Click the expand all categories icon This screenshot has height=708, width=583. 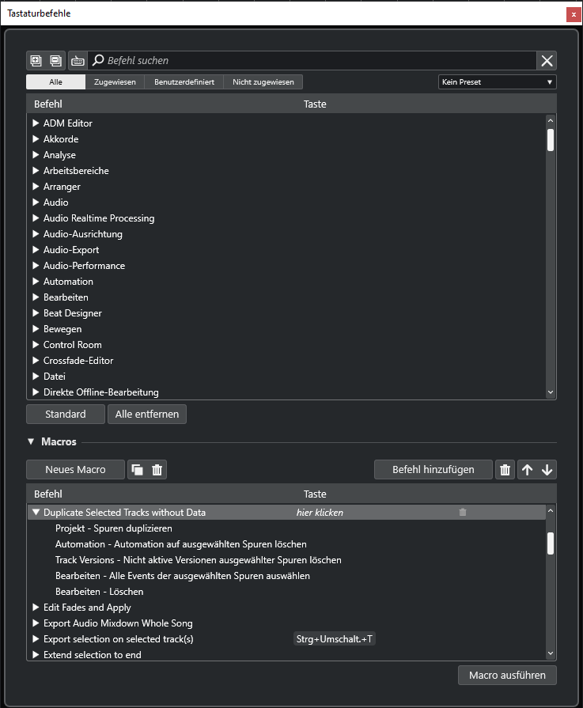[x=36, y=60]
